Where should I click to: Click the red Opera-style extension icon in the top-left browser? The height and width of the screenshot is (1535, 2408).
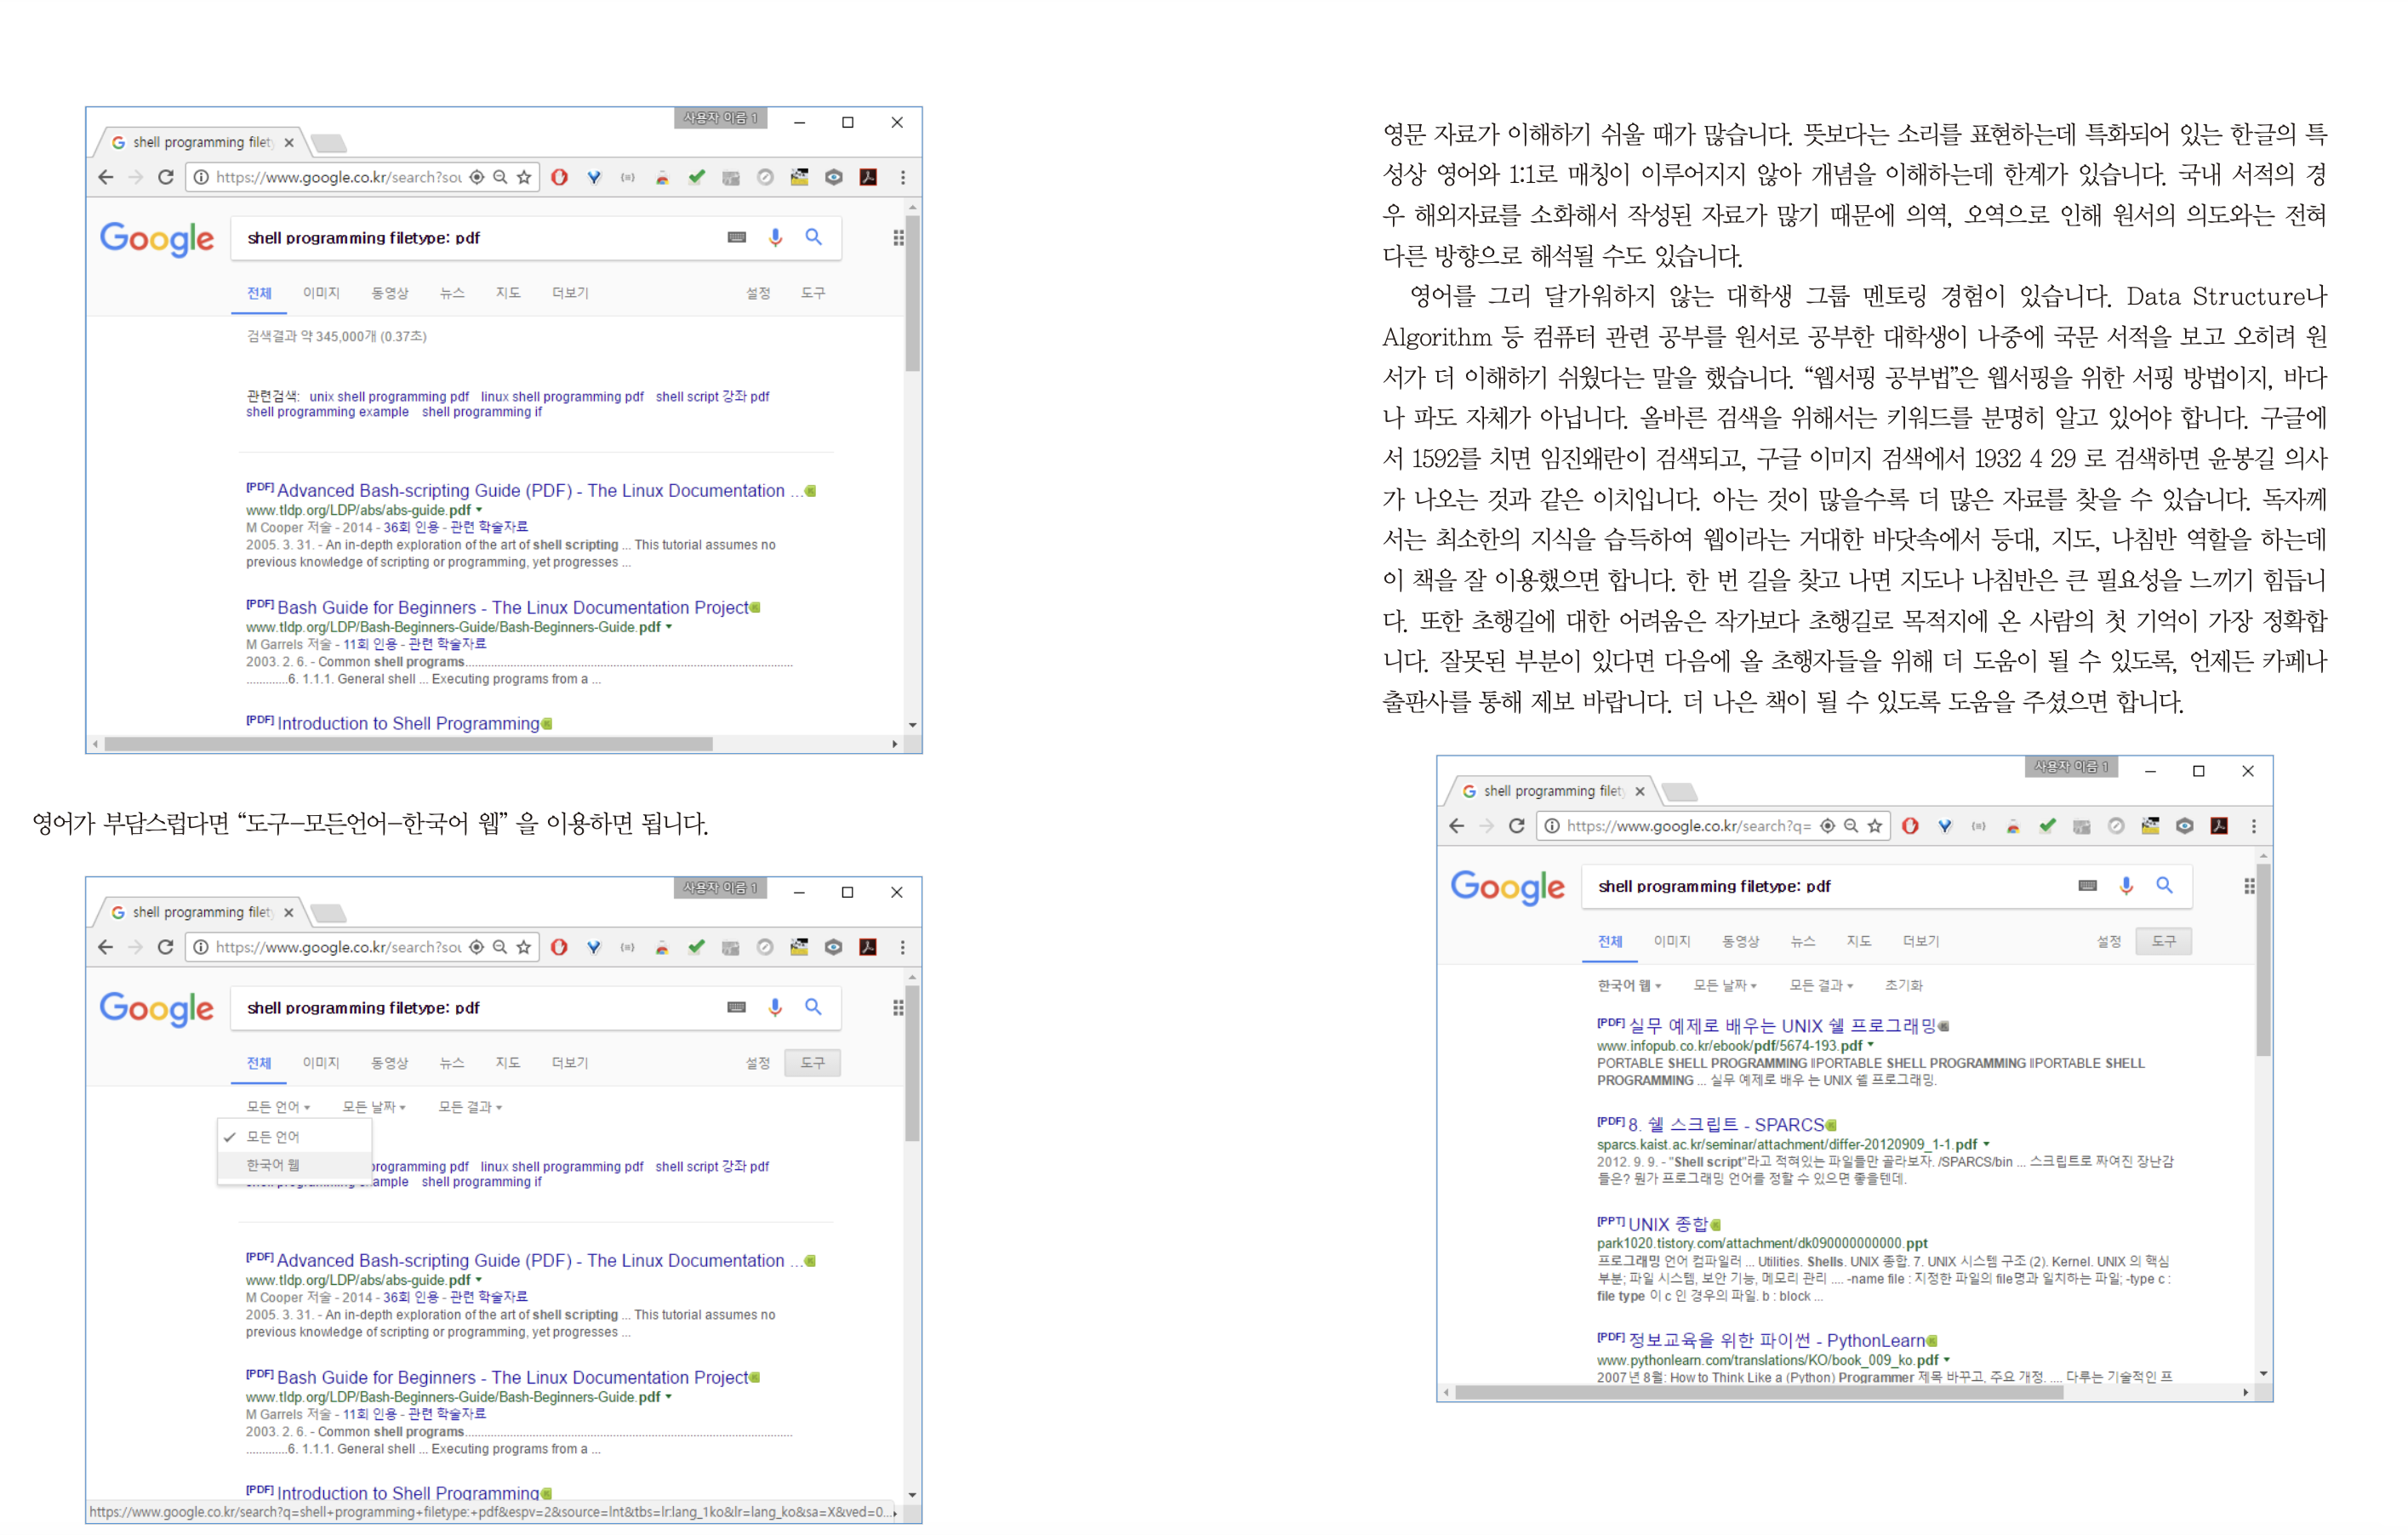[x=560, y=177]
